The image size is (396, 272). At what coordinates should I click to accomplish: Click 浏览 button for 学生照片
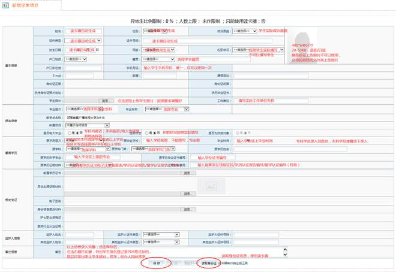pyautogui.click(x=106, y=101)
